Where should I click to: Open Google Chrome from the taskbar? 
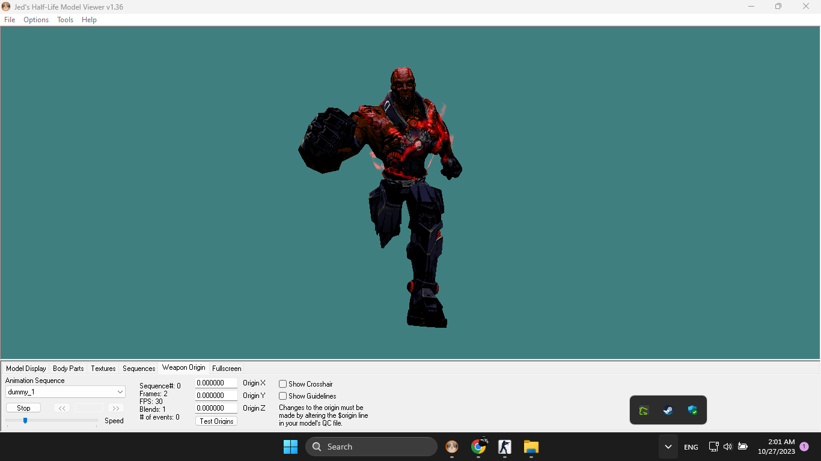coord(478,447)
